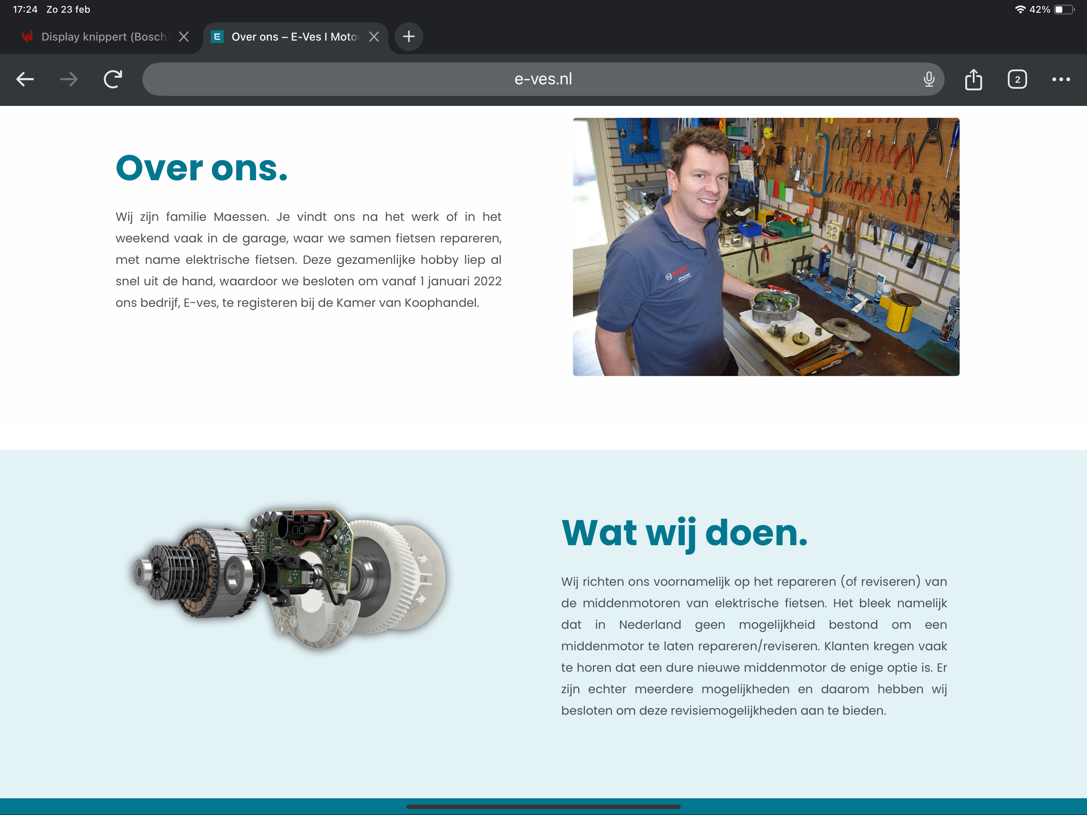
Task: Close the Display knippert (Bosch) tab
Action: 184,37
